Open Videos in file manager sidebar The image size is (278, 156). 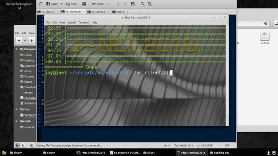click(x=26, y=82)
